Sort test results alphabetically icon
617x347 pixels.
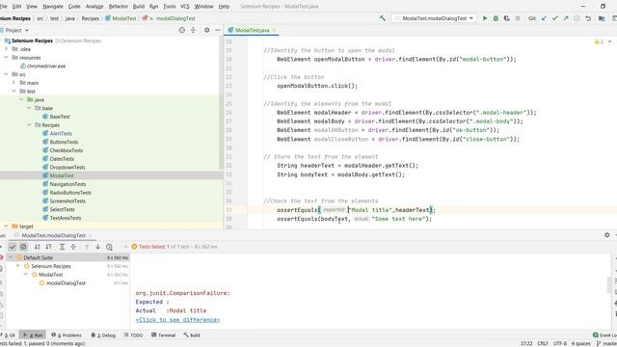pos(38,247)
